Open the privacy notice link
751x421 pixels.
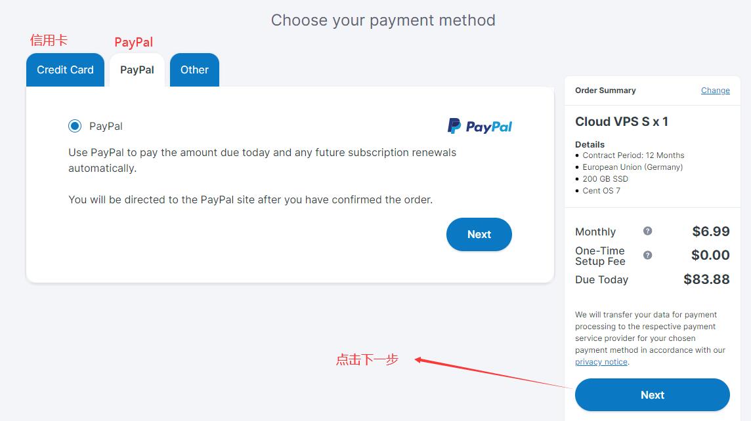pyautogui.click(x=601, y=362)
